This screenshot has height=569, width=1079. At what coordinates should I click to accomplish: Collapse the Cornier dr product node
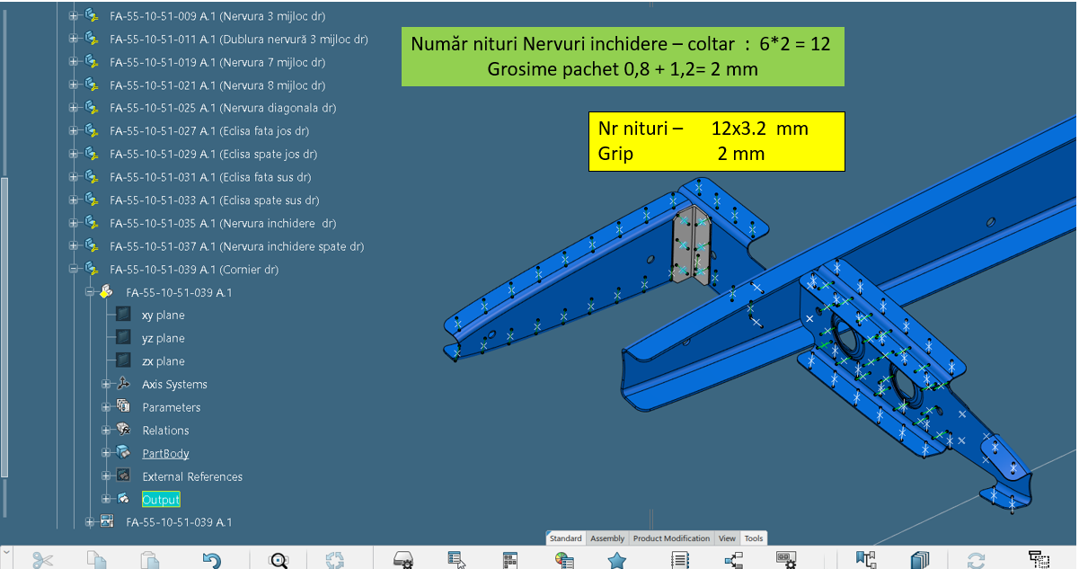pyautogui.click(x=74, y=270)
